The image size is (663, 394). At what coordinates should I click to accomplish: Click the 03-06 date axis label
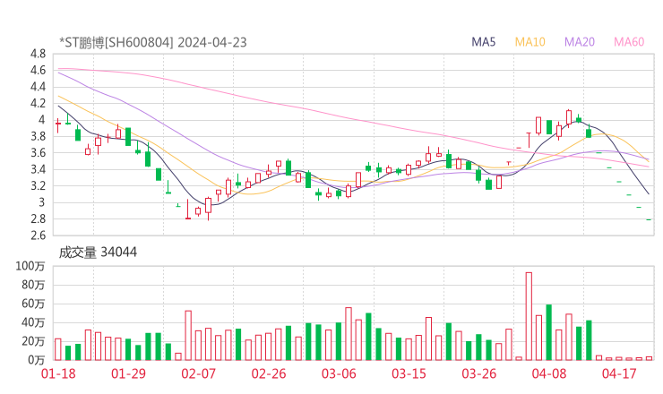339,373
